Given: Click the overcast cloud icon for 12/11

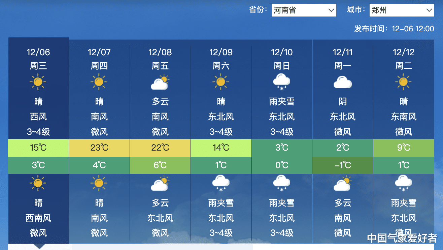Looking at the screenshot, I should (343, 82).
